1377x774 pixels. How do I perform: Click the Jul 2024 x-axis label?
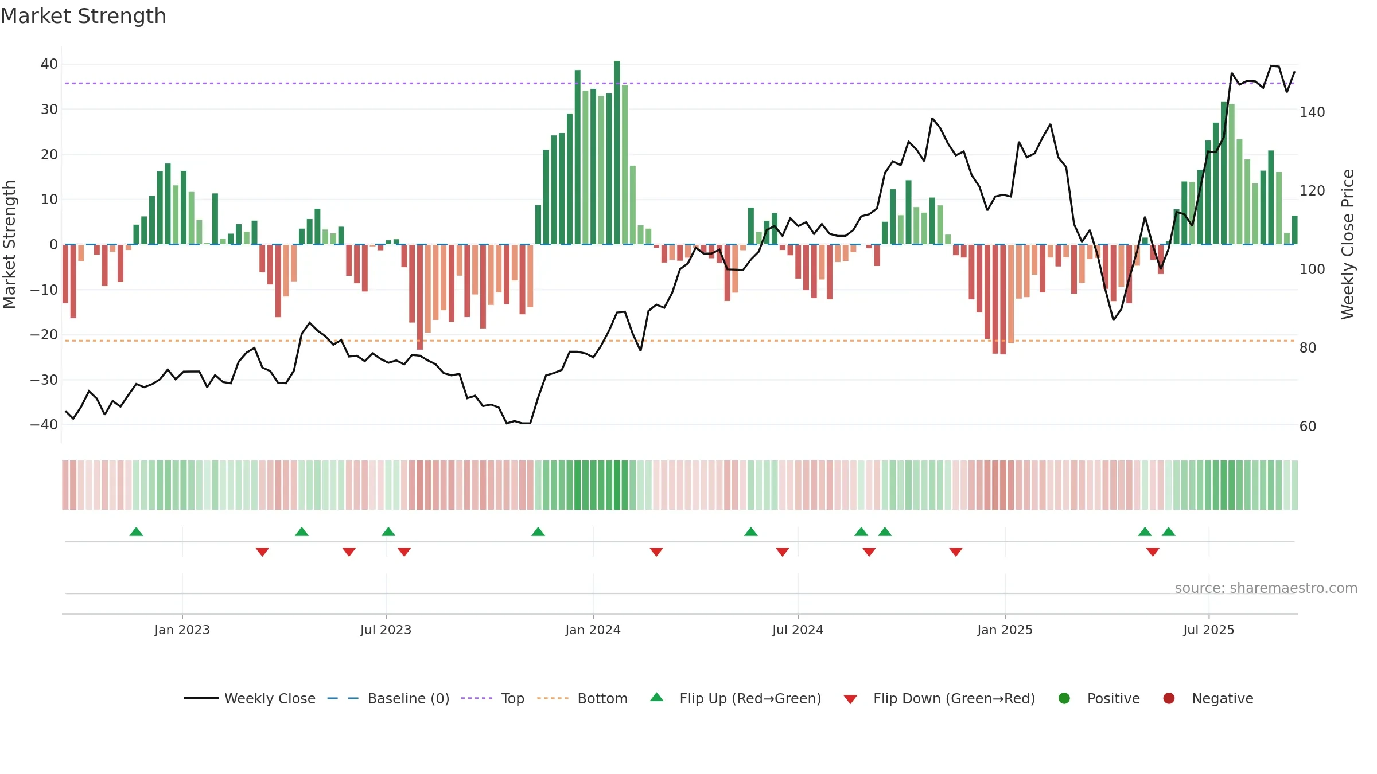(x=798, y=630)
